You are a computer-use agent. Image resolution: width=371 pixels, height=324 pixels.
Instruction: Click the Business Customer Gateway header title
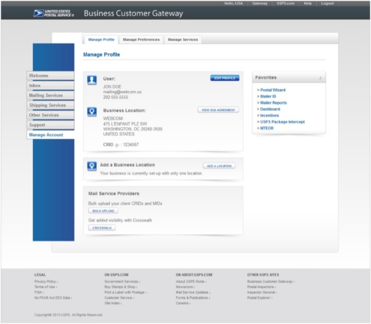[x=133, y=13]
